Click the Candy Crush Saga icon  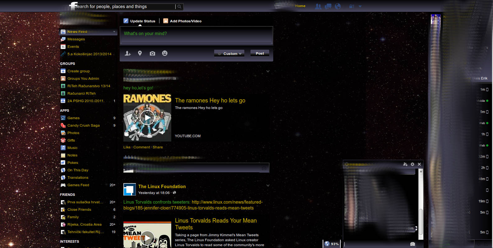[63, 125]
